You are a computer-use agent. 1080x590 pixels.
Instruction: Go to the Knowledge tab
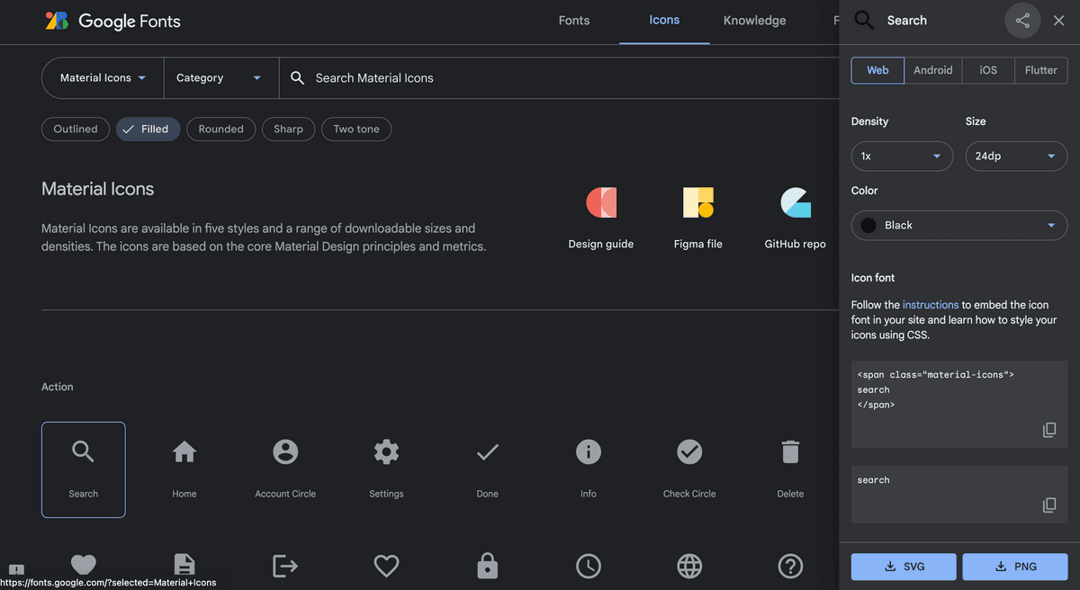coord(754,21)
